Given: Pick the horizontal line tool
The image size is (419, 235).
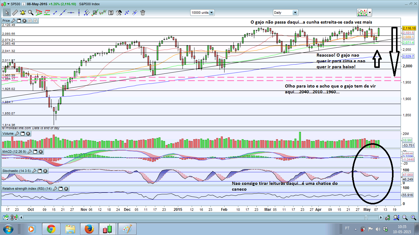Looking at the screenshot, I should [71, 13].
